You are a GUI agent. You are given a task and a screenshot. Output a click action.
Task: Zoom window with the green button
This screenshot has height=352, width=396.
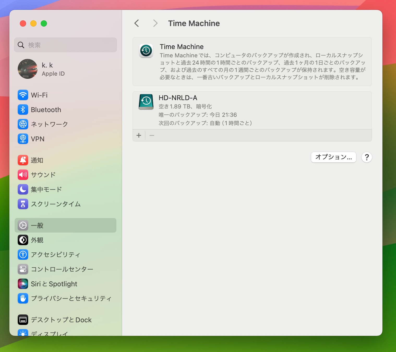[44, 23]
